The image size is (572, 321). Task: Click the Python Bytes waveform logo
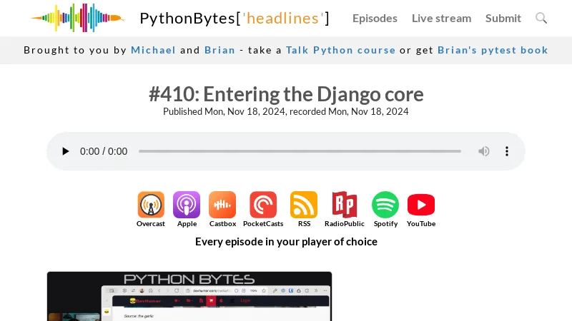(77, 18)
